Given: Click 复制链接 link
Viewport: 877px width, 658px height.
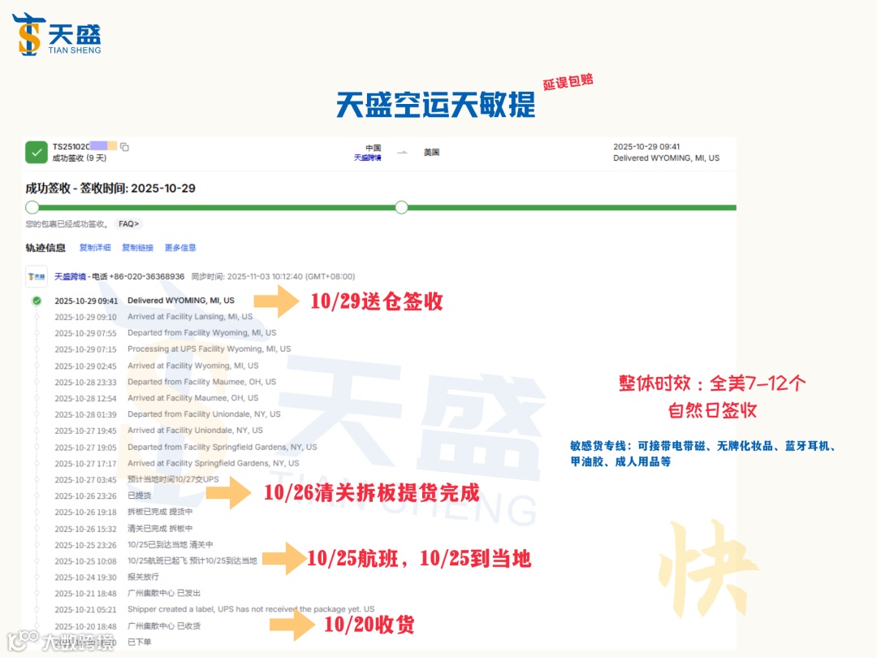Looking at the screenshot, I should pyautogui.click(x=137, y=247).
